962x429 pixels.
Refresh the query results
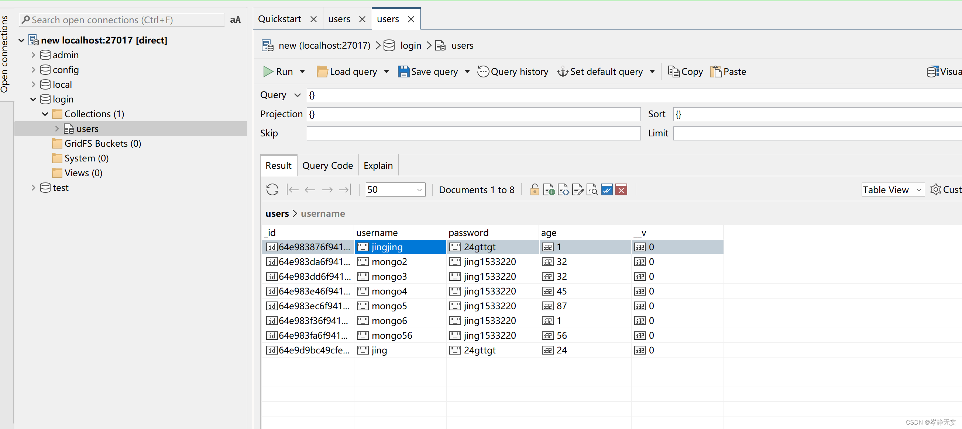(272, 190)
